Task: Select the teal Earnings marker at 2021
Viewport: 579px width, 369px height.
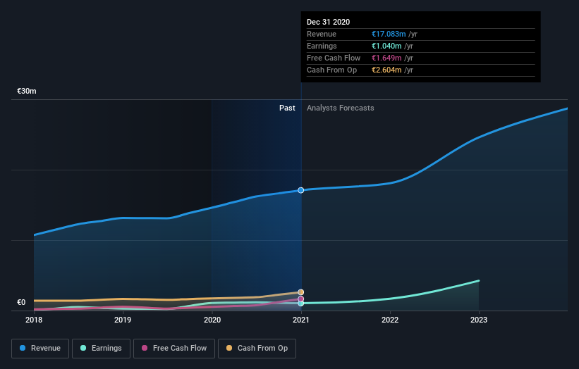Action: (301, 304)
